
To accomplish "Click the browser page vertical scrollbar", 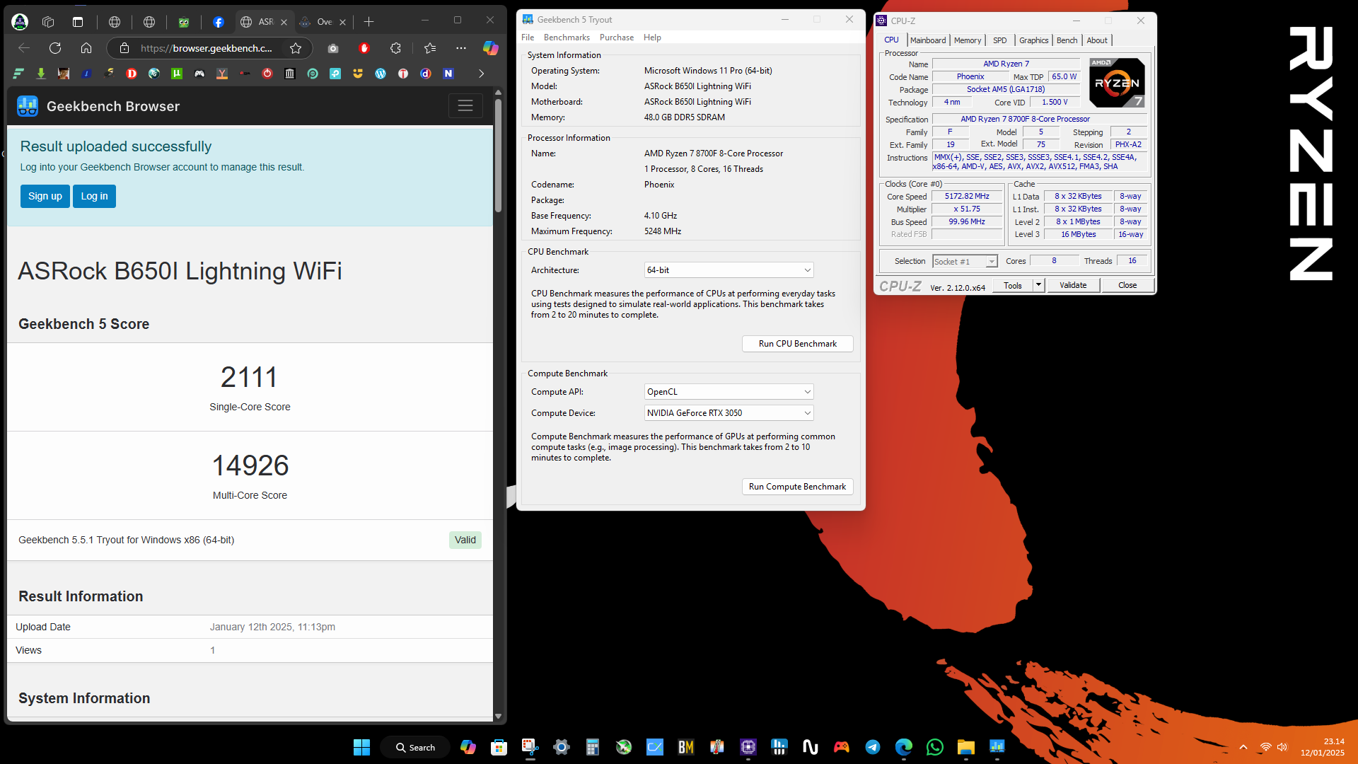I will pyautogui.click(x=498, y=156).
